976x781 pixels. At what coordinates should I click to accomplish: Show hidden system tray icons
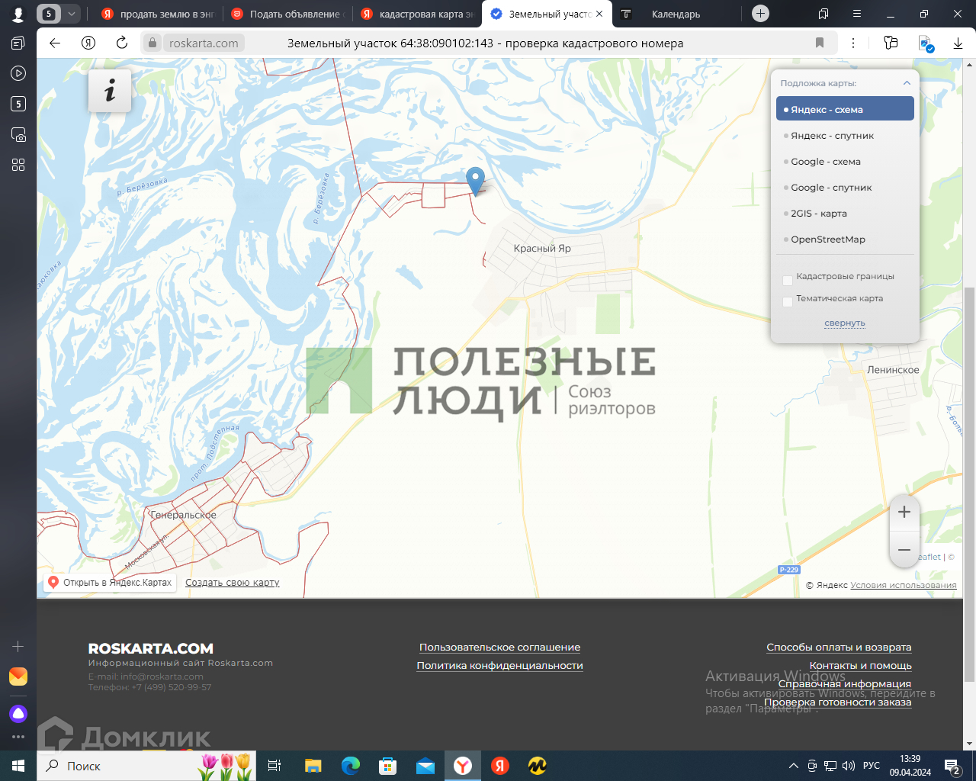coord(794,765)
